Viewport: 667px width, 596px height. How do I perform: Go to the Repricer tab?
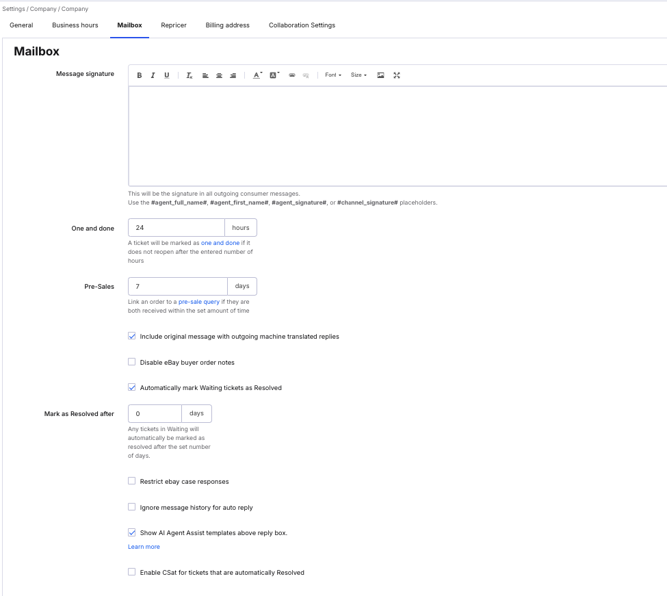pos(174,25)
